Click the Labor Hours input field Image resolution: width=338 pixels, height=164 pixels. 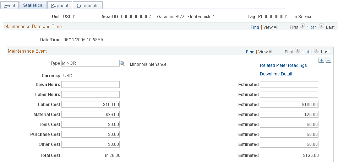click(90, 94)
